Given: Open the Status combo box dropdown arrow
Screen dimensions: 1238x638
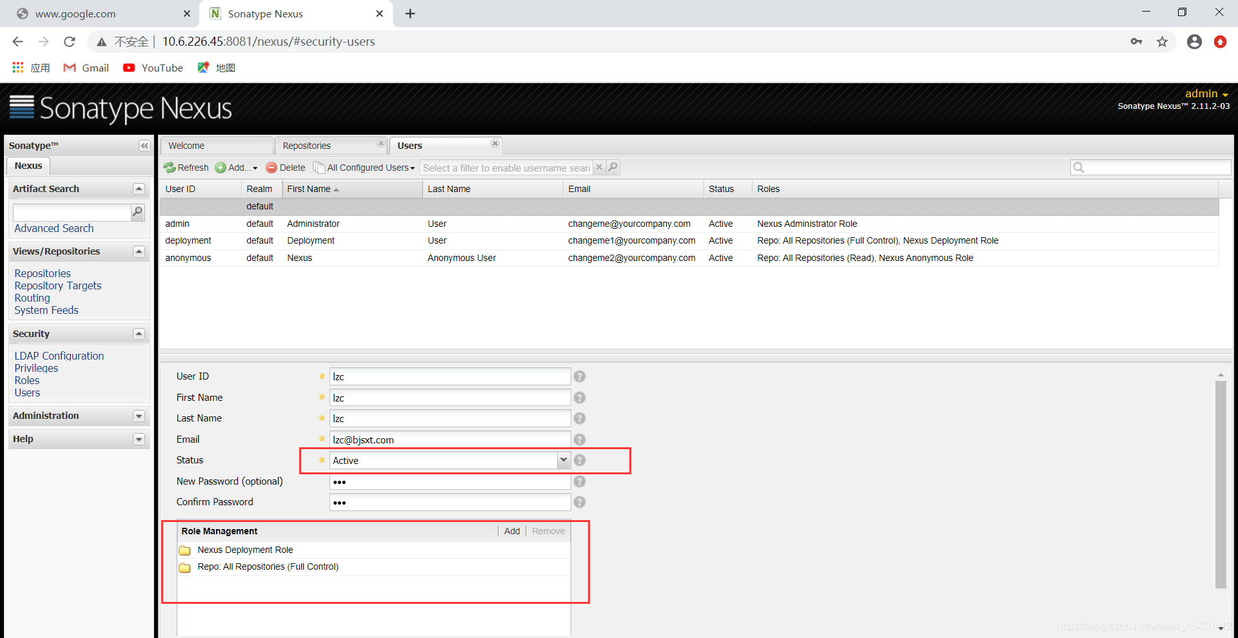Looking at the screenshot, I should tap(564, 460).
